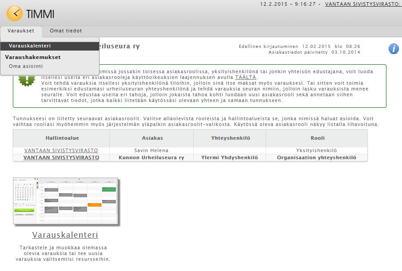Click the Rooli column header
Image resolution: width=402 pixels, height=271 pixels.
[x=318, y=138]
